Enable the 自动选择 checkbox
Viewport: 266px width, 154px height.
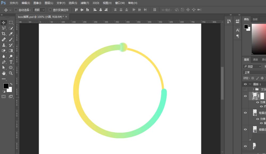point(16,10)
